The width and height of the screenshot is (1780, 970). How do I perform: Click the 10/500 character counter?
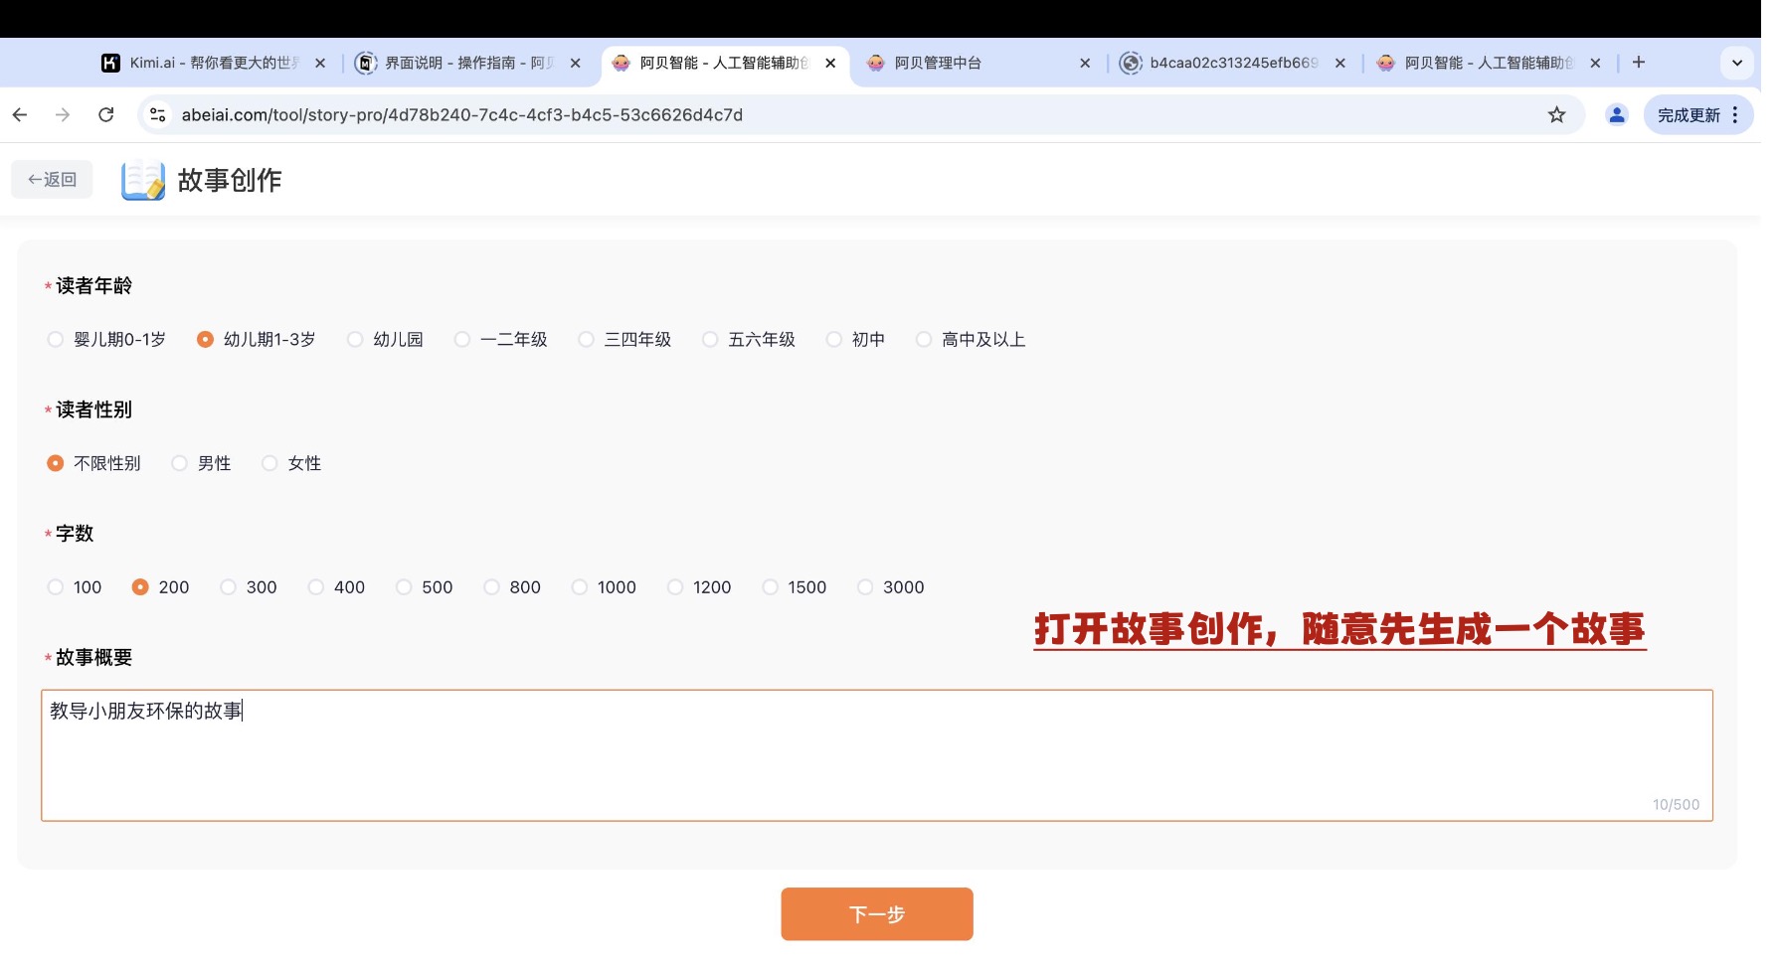pos(1676,805)
